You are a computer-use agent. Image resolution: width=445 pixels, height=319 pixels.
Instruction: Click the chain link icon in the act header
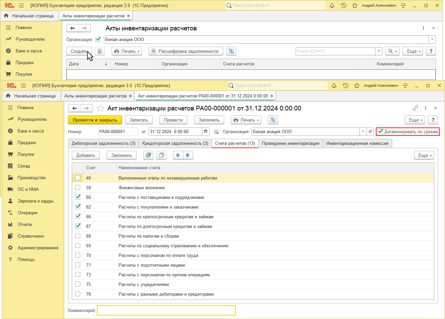click(415, 108)
